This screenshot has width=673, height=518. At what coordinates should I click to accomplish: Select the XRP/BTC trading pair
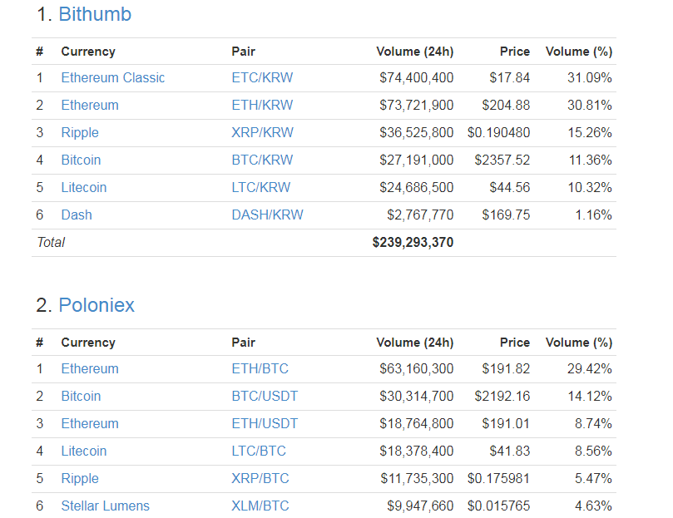(260, 479)
